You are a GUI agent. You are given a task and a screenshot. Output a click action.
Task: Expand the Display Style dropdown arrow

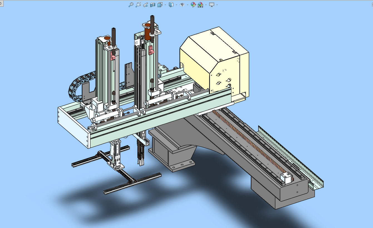(176, 5)
